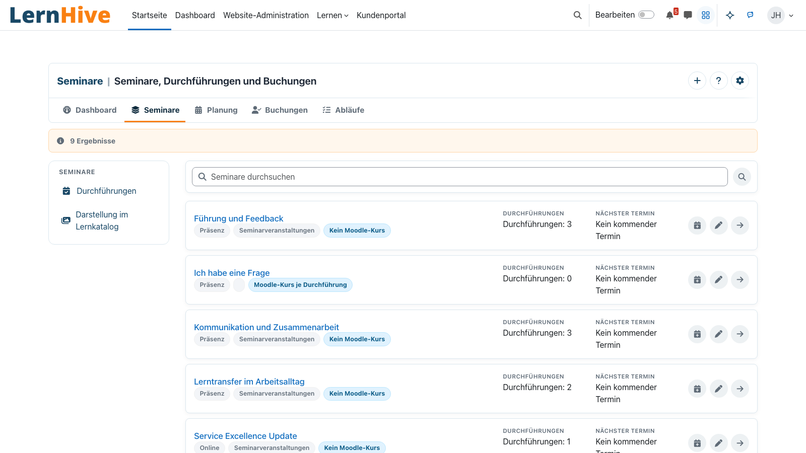Submit search with round magnifier button
Viewport: 806px width, 453px height.
point(742,177)
